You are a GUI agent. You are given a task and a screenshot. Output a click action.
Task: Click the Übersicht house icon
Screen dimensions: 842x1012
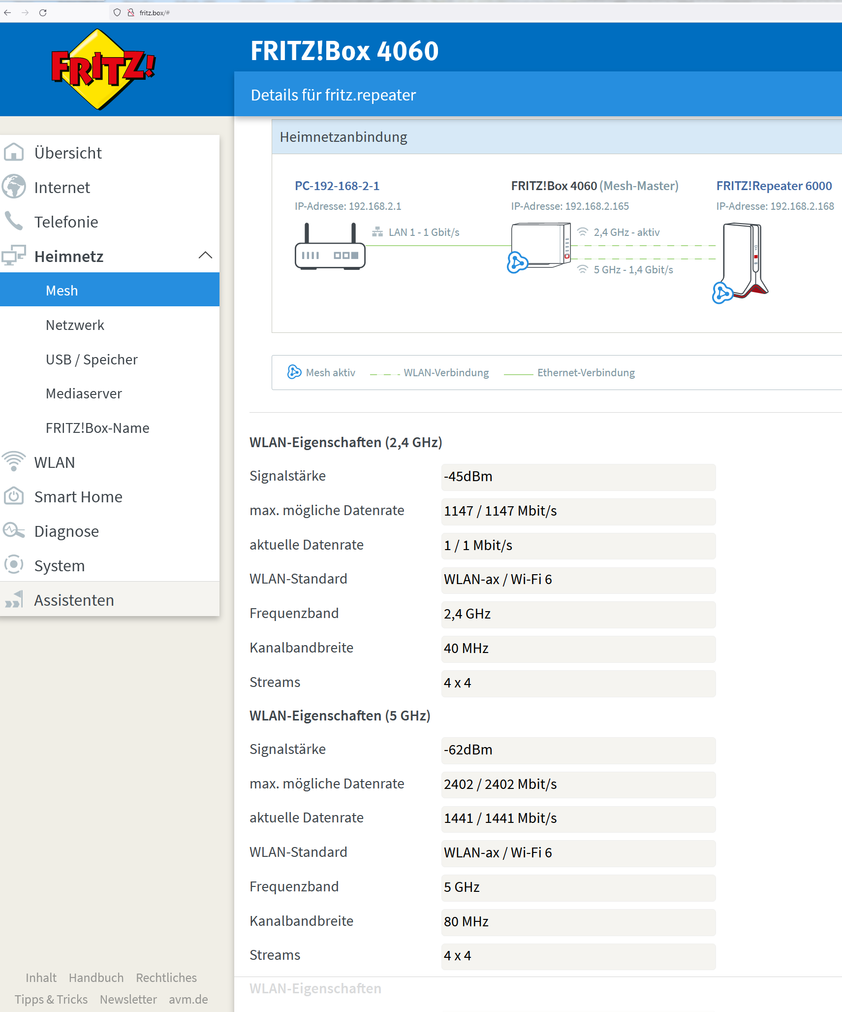(14, 152)
